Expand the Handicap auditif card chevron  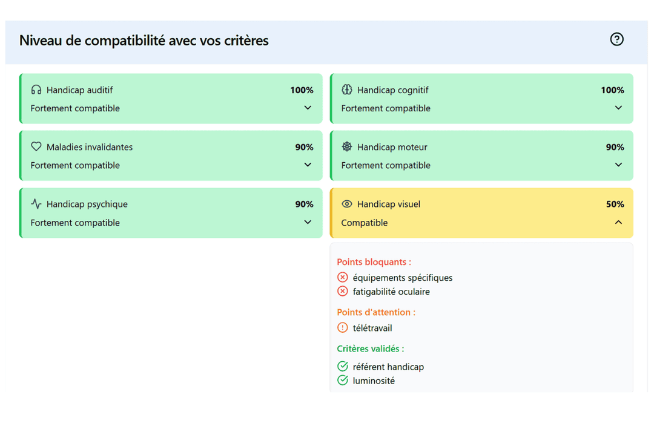pyautogui.click(x=308, y=108)
